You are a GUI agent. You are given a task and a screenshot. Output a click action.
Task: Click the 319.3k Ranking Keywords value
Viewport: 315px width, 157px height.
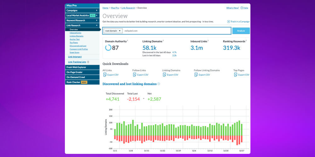click(232, 48)
